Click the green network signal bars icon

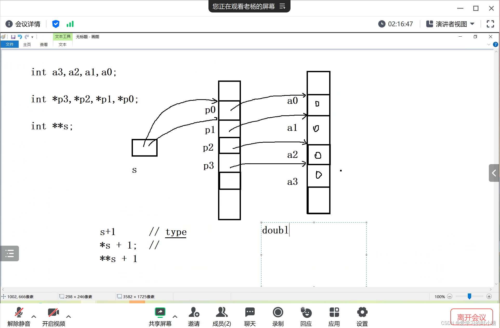tap(70, 24)
